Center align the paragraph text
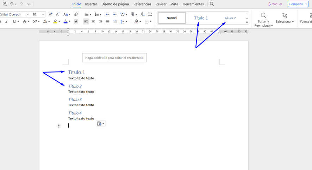This screenshot has height=170, width=312. point(93,22)
